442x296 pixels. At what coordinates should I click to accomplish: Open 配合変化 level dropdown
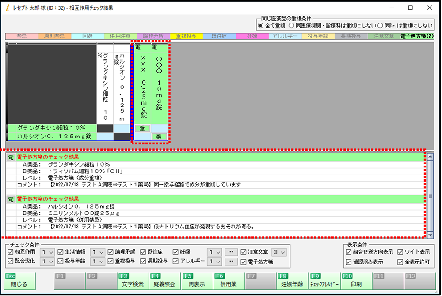[x=47, y=262]
